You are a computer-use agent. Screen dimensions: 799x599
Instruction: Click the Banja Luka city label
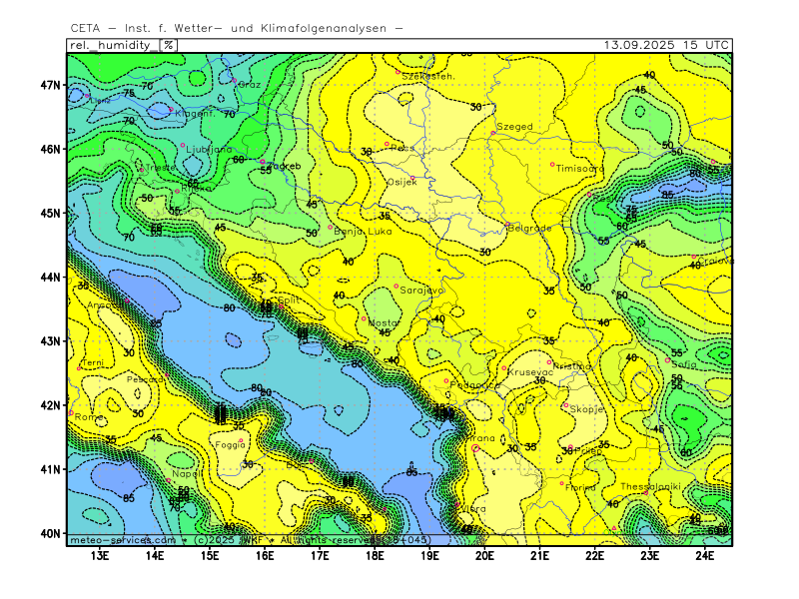363,232
